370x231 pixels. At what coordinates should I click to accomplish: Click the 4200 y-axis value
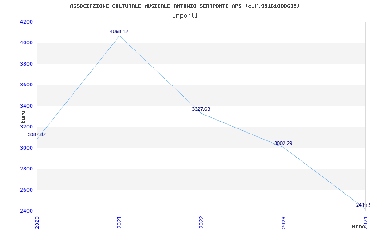coord(25,22)
